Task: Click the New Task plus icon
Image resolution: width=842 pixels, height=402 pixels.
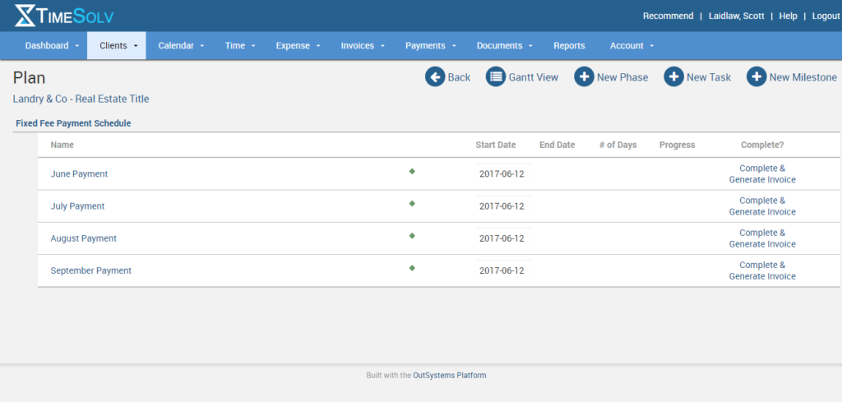Action: [673, 77]
